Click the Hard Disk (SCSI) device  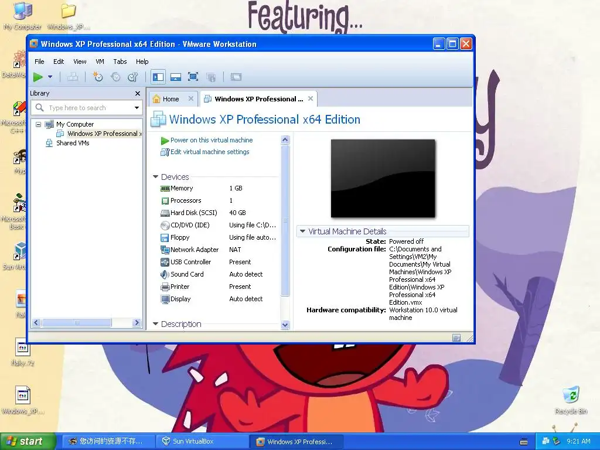(218, 213)
